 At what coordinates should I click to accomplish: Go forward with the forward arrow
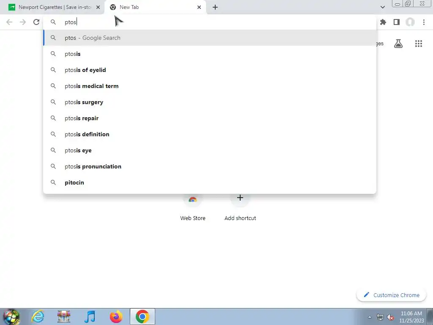(x=23, y=22)
